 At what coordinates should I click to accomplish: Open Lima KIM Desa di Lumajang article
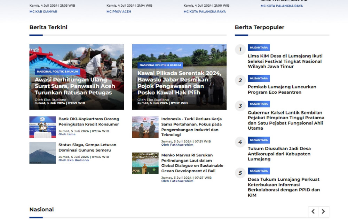(x=285, y=61)
